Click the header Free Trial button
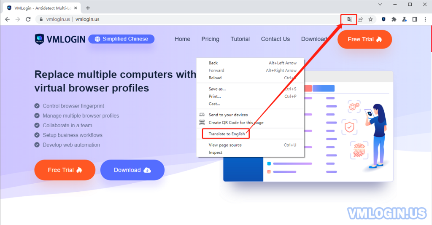This screenshot has width=432, height=225. pyautogui.click(x=364, y=39)
